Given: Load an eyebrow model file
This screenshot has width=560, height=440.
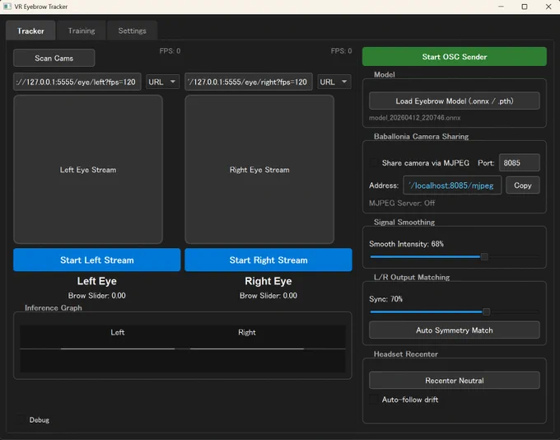Looking at the screenshot, I should (455, 101).
